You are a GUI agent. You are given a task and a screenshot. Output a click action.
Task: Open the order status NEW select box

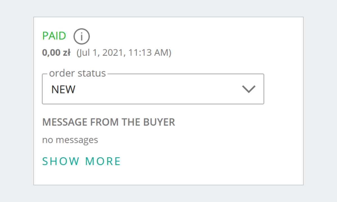153,89
